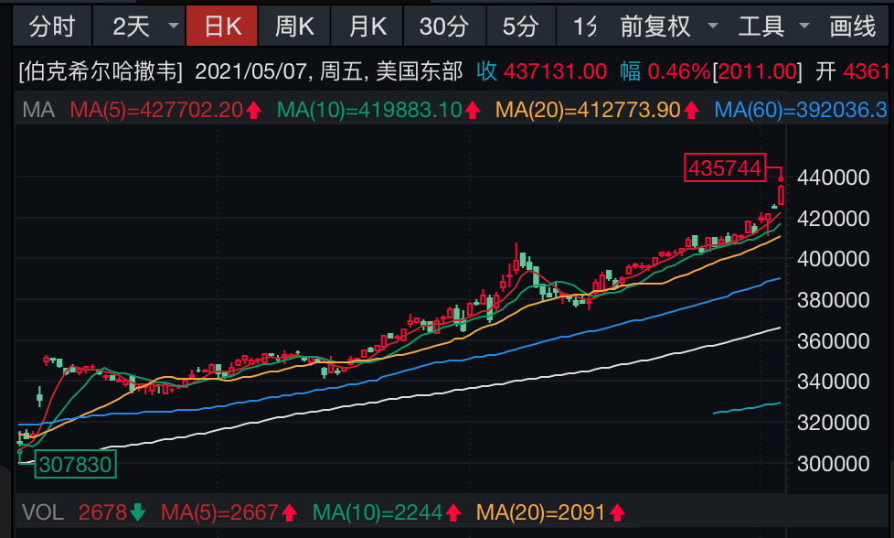The height and width of the screenshot is (538, 894).
Task: Click the red up arrow after volume MA(5)=2667
Action: click(288, 511)
